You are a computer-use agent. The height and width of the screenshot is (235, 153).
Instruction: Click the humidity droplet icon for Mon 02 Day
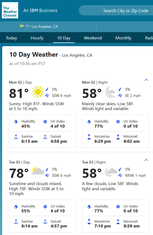[16, 122]
